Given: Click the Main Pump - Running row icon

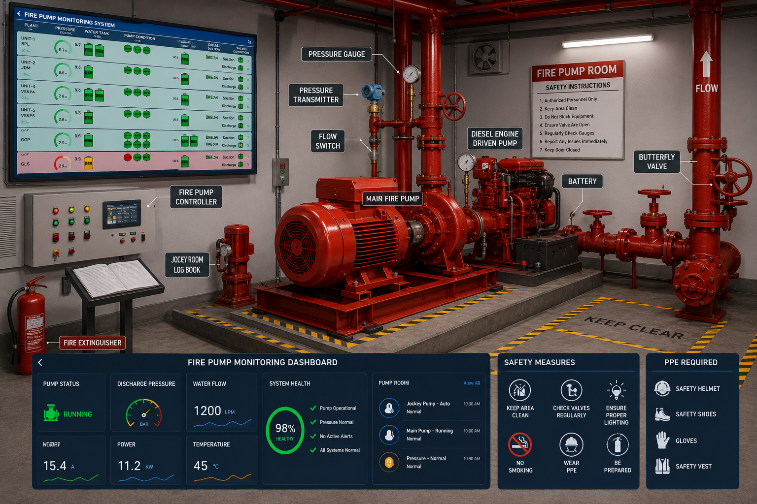Looking at the screenshot, I should click(x=389, y=435).
